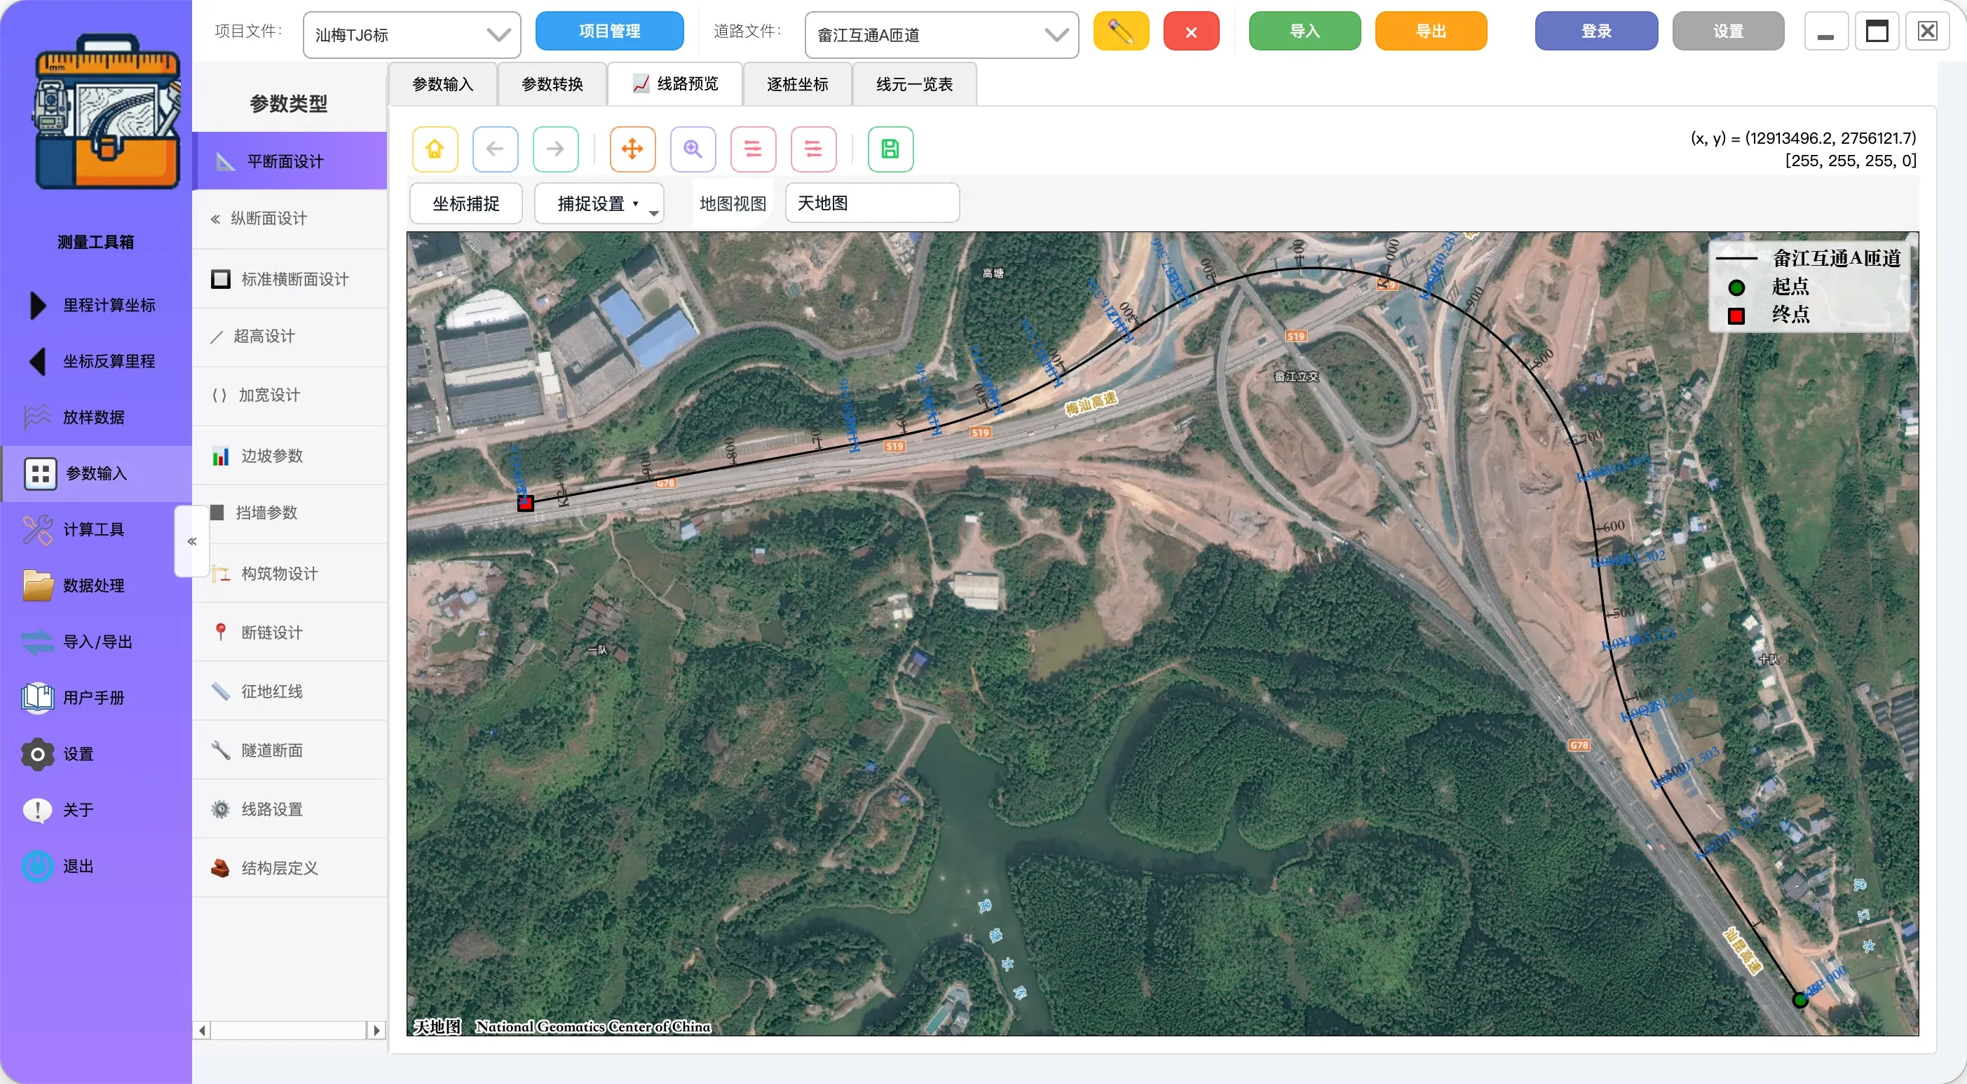Toggle the 坐标捕捉 button
The height and width of the screenshot is (1084, 1967).
[x=465, y=203]
